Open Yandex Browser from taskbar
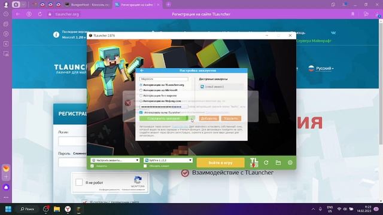 [68, 209]
